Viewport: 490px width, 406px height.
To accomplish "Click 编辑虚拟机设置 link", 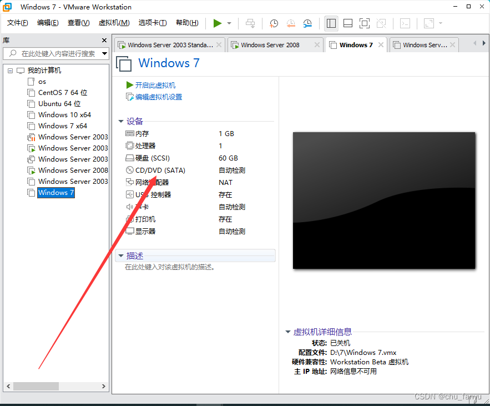I will coord(159,97).
